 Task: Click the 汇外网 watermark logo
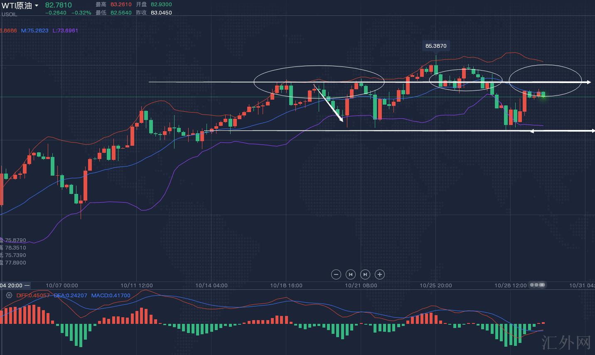[566, 342]
